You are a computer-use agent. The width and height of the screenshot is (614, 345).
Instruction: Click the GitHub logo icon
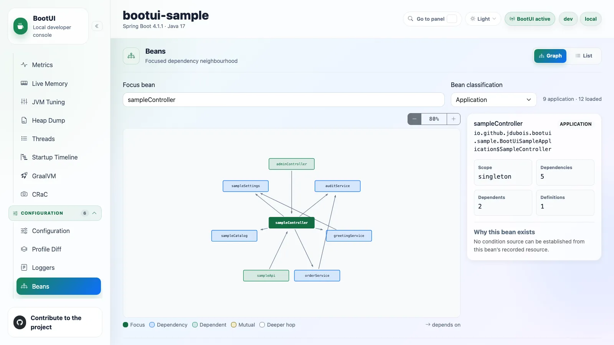pyautogui.click(x=20, y=322)
